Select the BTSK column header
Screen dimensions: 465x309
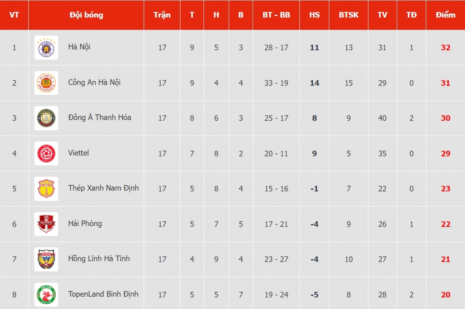click(349, 15)
